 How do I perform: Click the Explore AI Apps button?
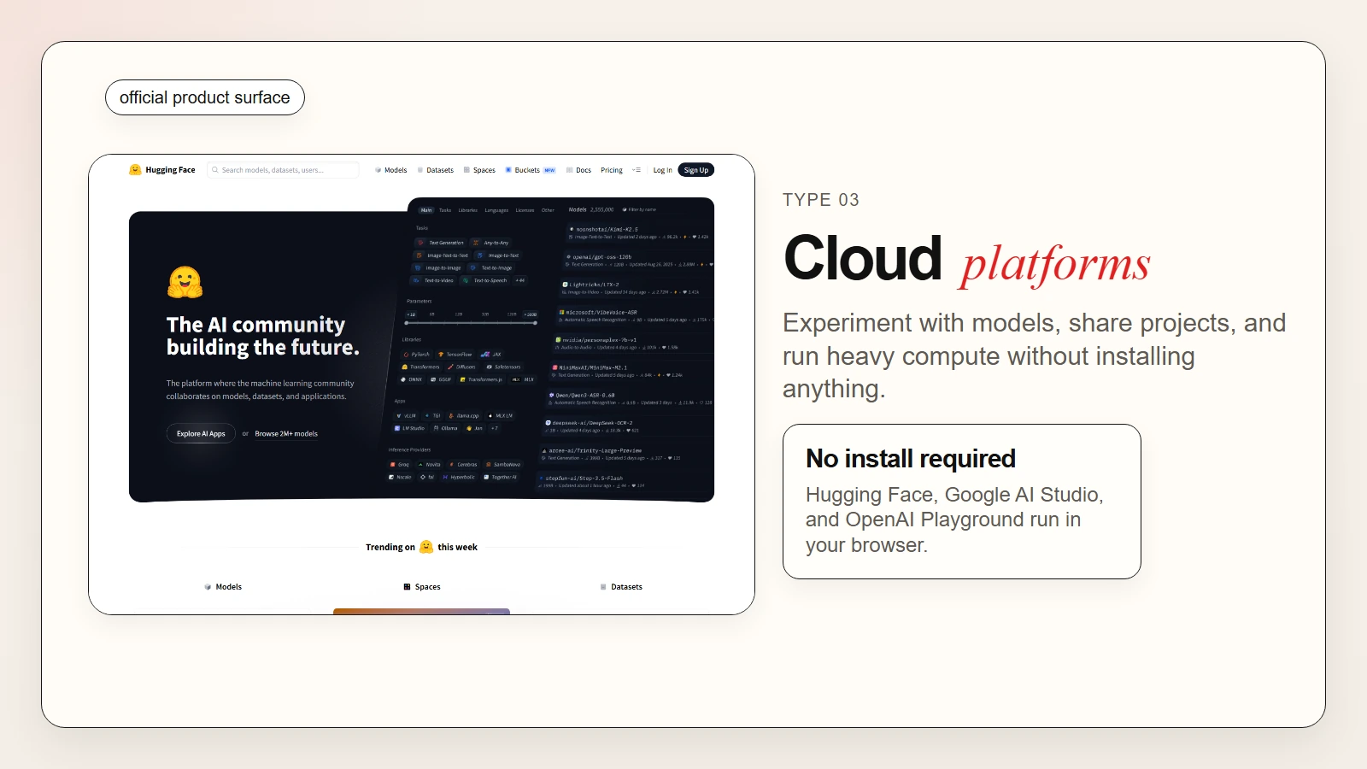tap(201, 433)
